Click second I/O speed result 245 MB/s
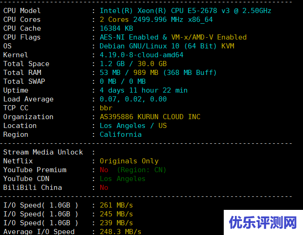 117,214
